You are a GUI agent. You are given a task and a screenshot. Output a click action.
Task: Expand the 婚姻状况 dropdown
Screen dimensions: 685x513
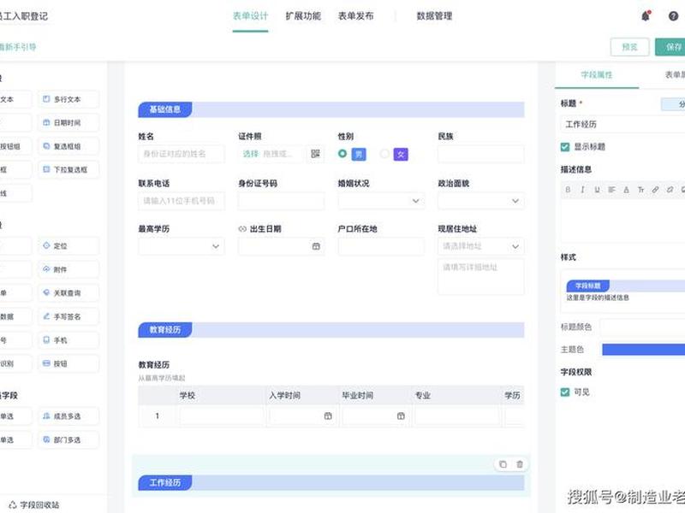click(381, 201)
